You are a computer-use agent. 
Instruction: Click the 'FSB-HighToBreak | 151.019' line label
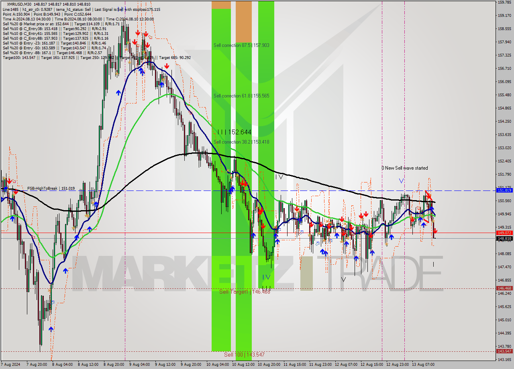point(51,188)
